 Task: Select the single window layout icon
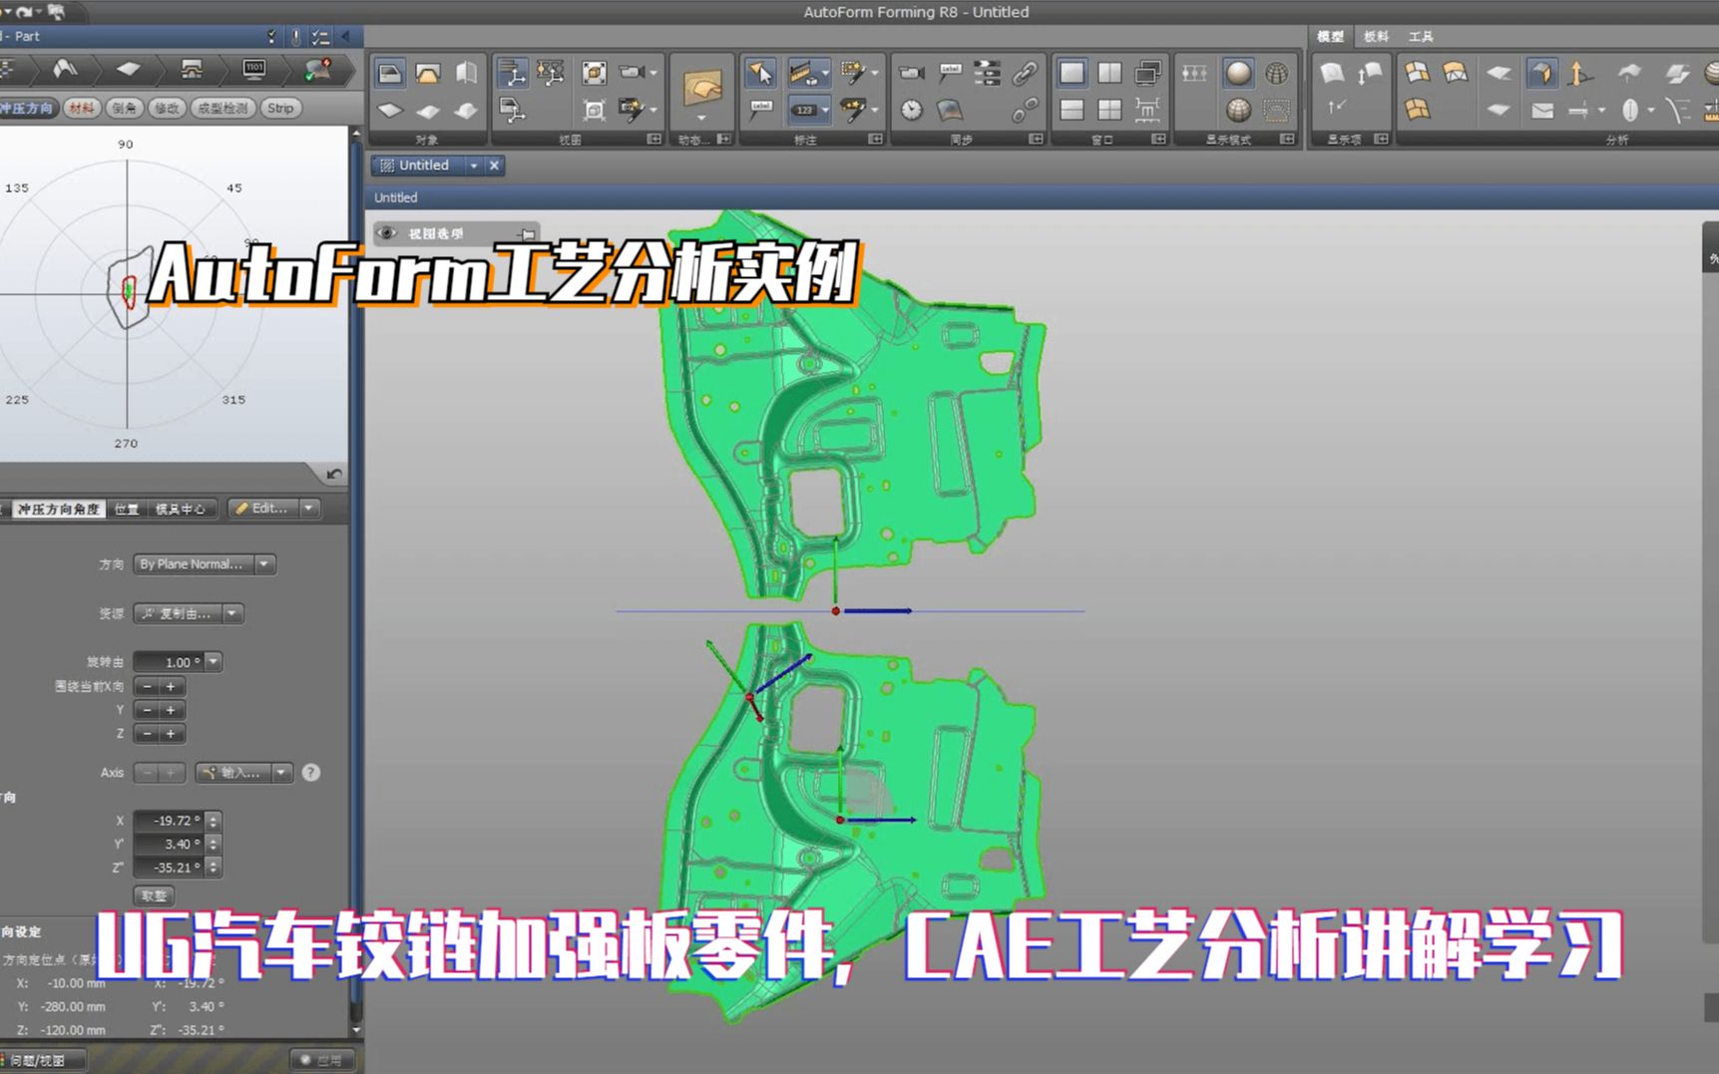[1072, 73]
